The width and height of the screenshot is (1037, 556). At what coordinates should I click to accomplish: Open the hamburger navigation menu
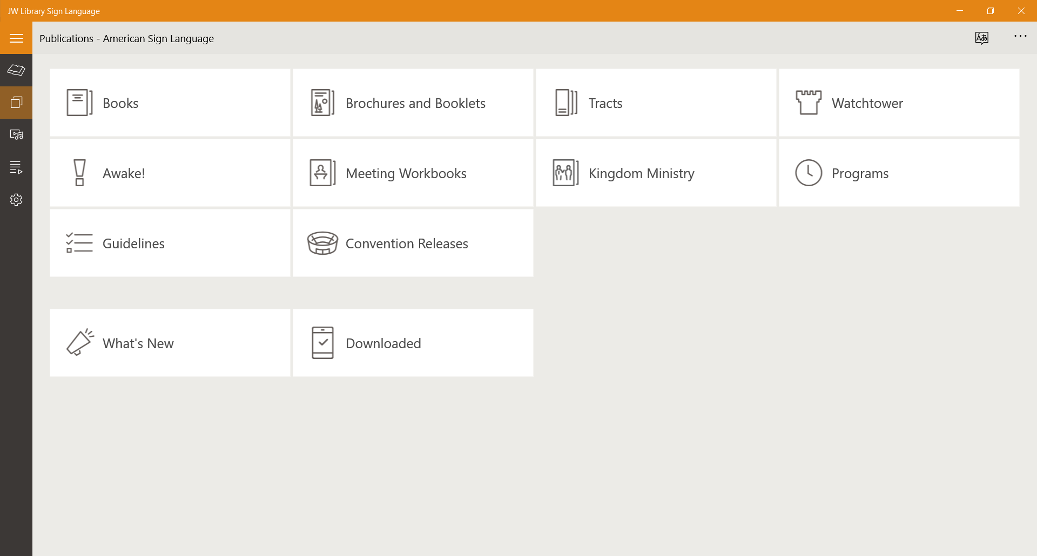click(x=16, y=38)
